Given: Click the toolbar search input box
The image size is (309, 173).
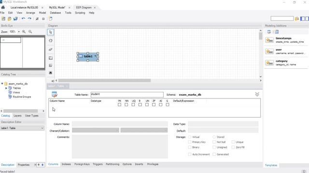Looking at the screenshot, I should click(x=282, y=19).
